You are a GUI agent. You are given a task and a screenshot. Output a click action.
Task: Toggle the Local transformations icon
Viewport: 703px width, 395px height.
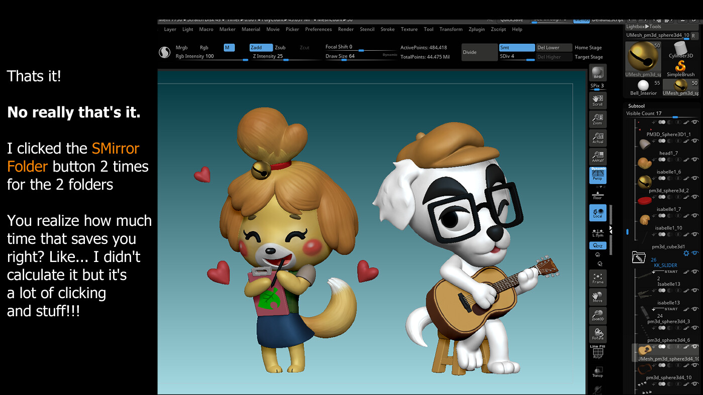coord(597,213)
